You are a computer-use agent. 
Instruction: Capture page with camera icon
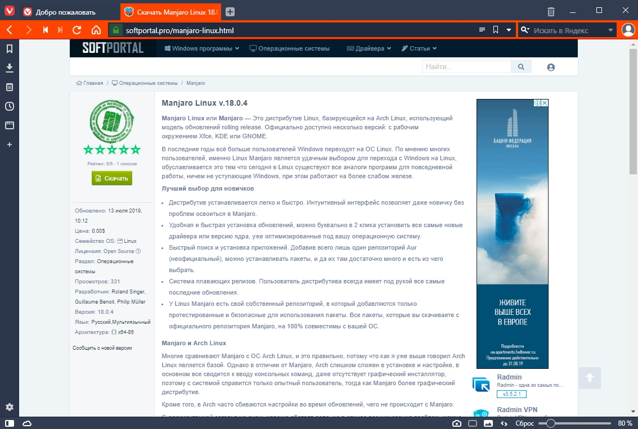[457, 423]
